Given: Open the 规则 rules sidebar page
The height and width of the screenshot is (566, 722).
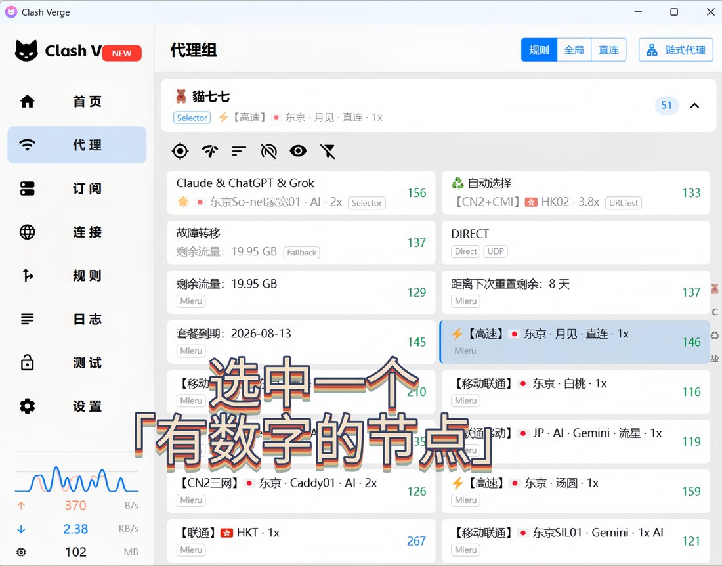Looking at the screenshot, I should point(77,275).
